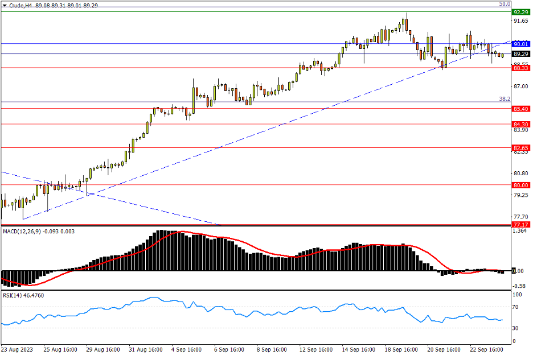Screen dimensions: 533x355
Task: Select the red 85.40 level label
Action: click(520, 109)
